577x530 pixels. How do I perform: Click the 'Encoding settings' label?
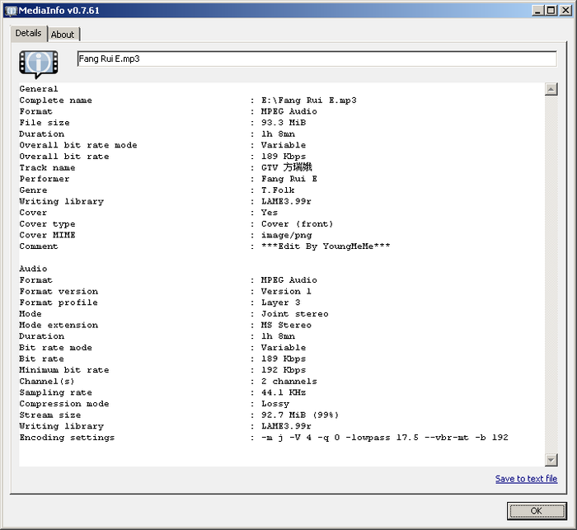coord(67,438)
